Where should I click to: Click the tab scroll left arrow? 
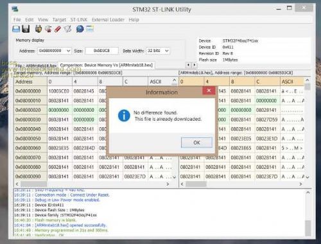click(188, 65)
